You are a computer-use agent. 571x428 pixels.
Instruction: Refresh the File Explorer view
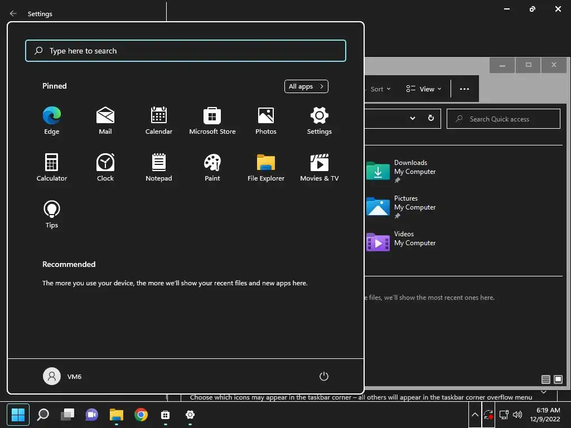(431, 118)
